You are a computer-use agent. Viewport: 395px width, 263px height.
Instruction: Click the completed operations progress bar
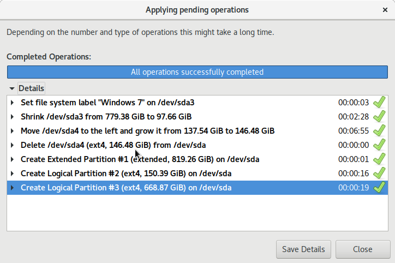(197, 72)
